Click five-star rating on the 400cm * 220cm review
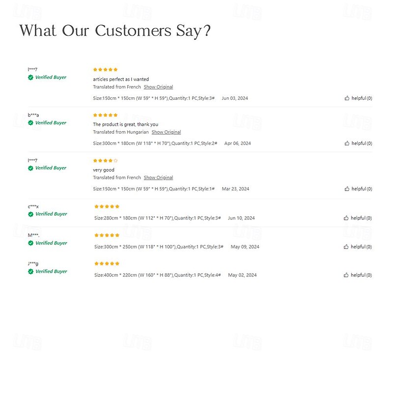This screenshot has height=393, width=393. pos(107,264)
